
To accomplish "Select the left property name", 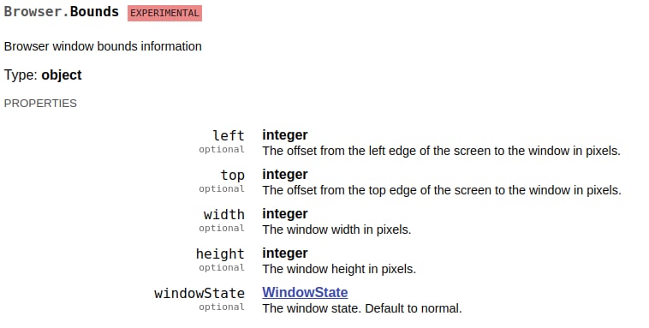I will pos(229,135).
